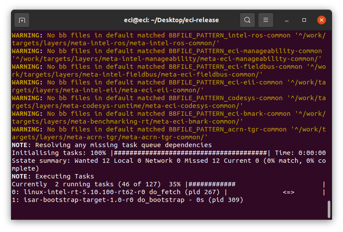Click the BBFILE_PATTERN_acrn-tgr-common warning text
The width and height of the screenshot is (343, 232).
pos(227,129)
